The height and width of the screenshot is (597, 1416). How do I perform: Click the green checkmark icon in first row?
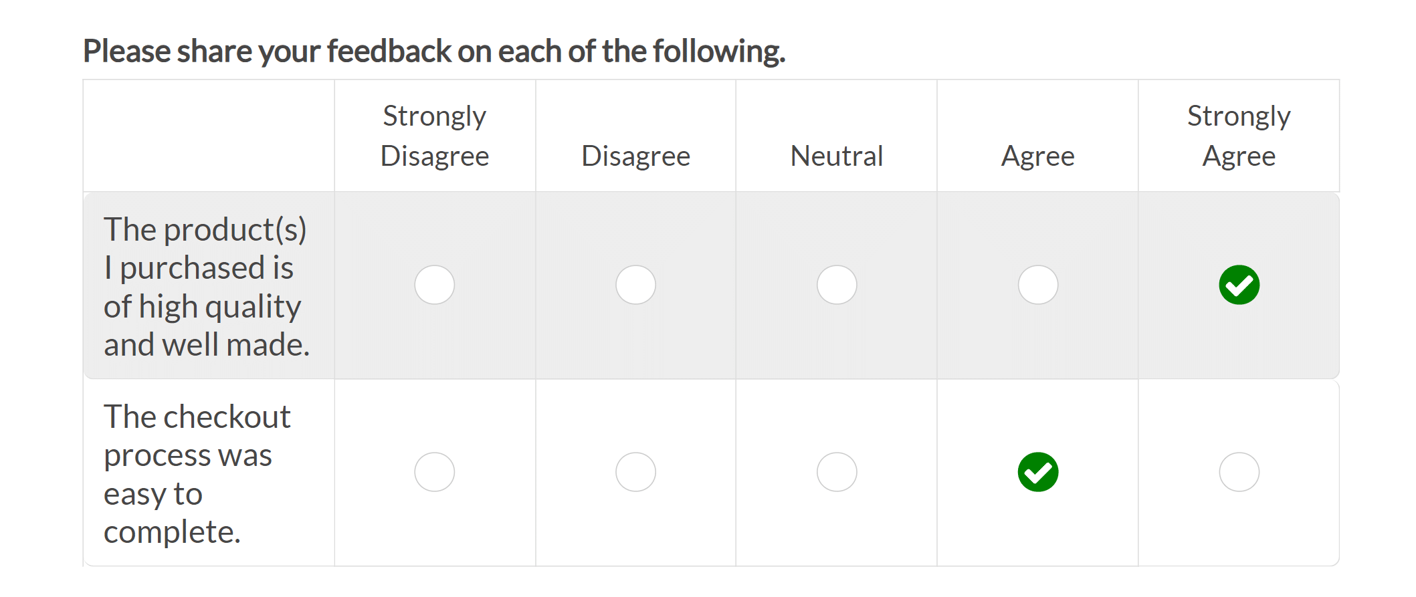click(x=1239, y=285)
